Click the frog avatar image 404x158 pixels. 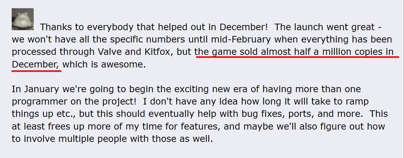pyautogui.click(x=23, y=19)
